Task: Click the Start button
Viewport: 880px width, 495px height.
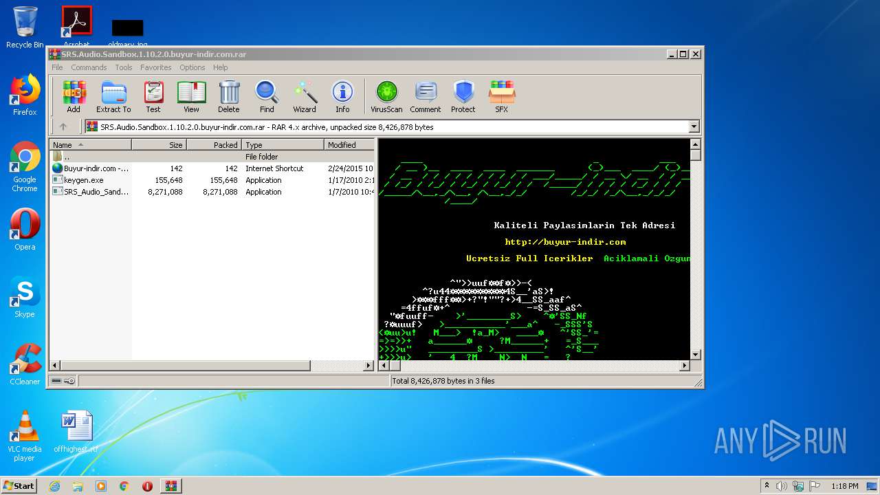Action: [19, 485]
